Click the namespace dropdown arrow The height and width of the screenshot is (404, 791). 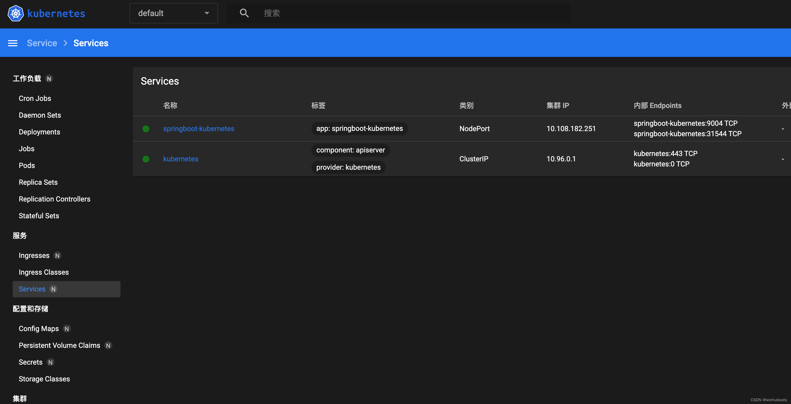(x=207, y=13)
